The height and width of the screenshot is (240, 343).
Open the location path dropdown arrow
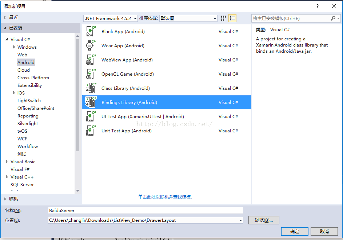coord(241,220)
